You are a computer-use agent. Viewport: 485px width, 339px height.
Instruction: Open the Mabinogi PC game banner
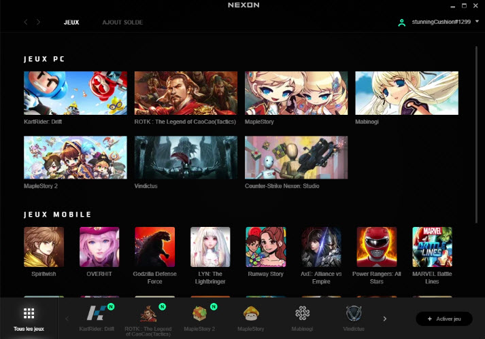406,93
